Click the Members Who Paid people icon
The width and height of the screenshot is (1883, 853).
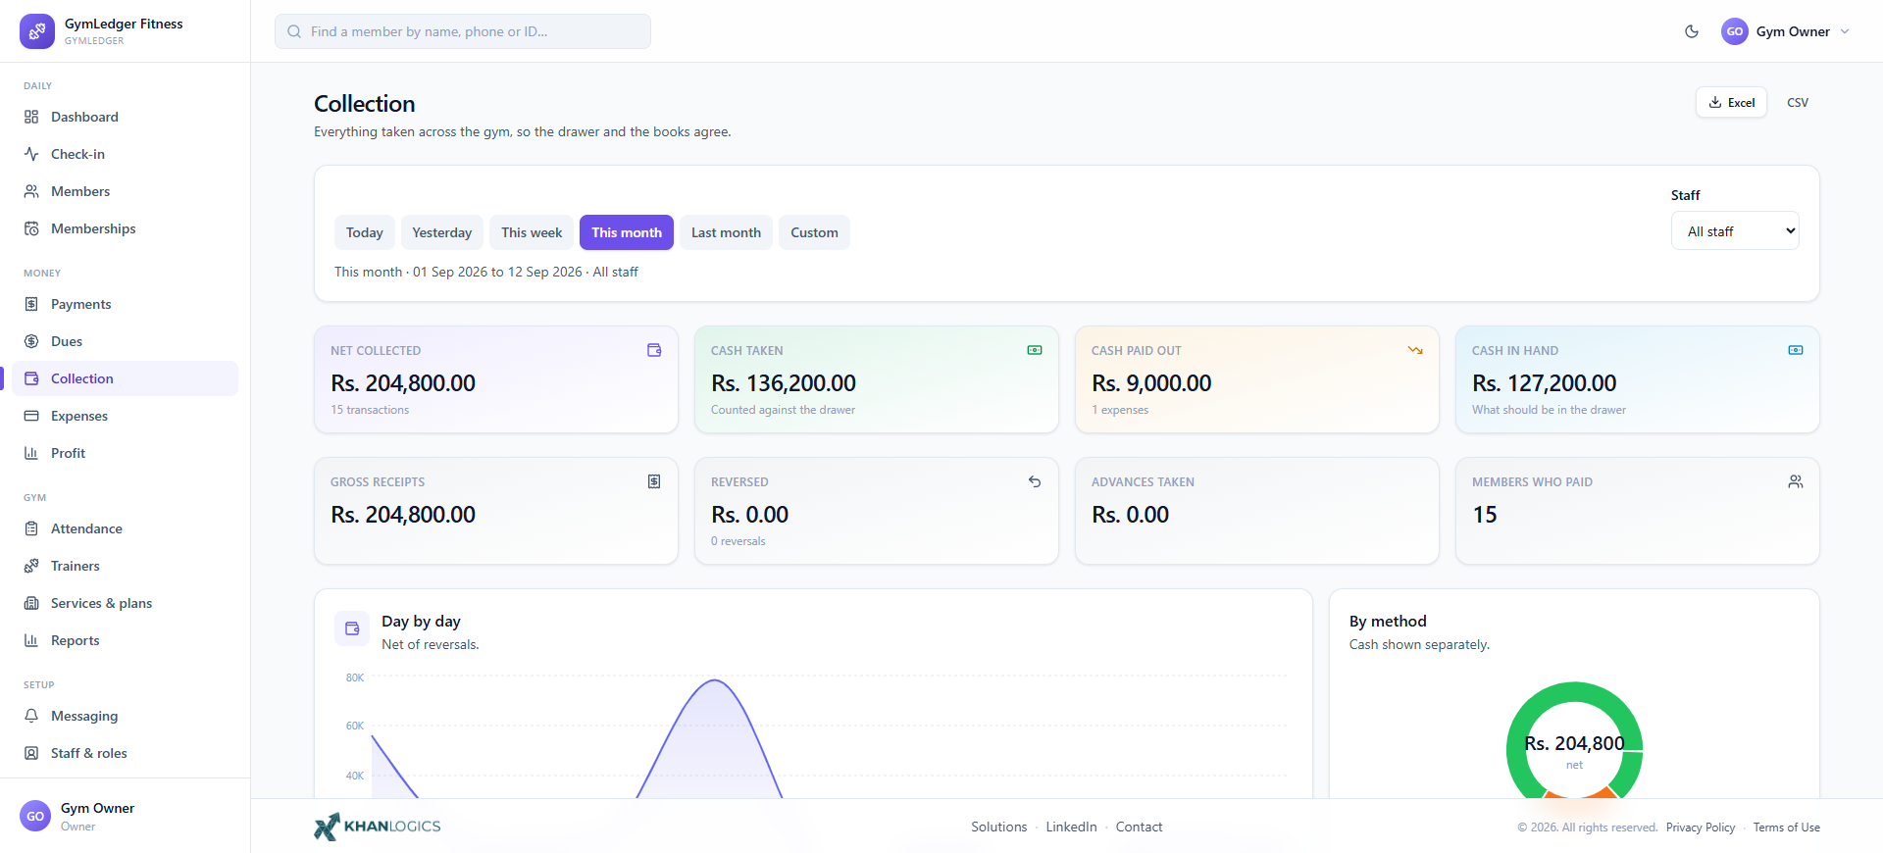[x=1796, y=481]
